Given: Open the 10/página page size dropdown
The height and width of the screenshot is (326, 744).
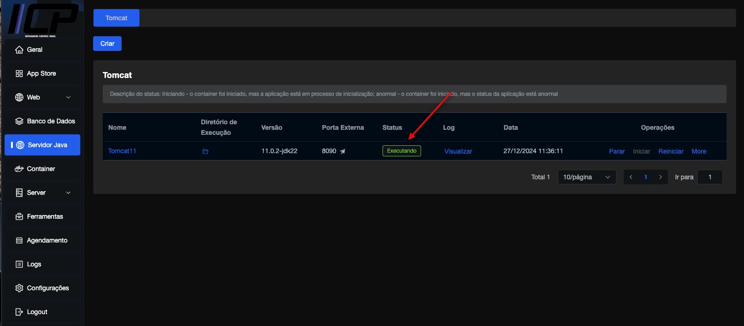Looking at the screenshot, I should (586, 177).
